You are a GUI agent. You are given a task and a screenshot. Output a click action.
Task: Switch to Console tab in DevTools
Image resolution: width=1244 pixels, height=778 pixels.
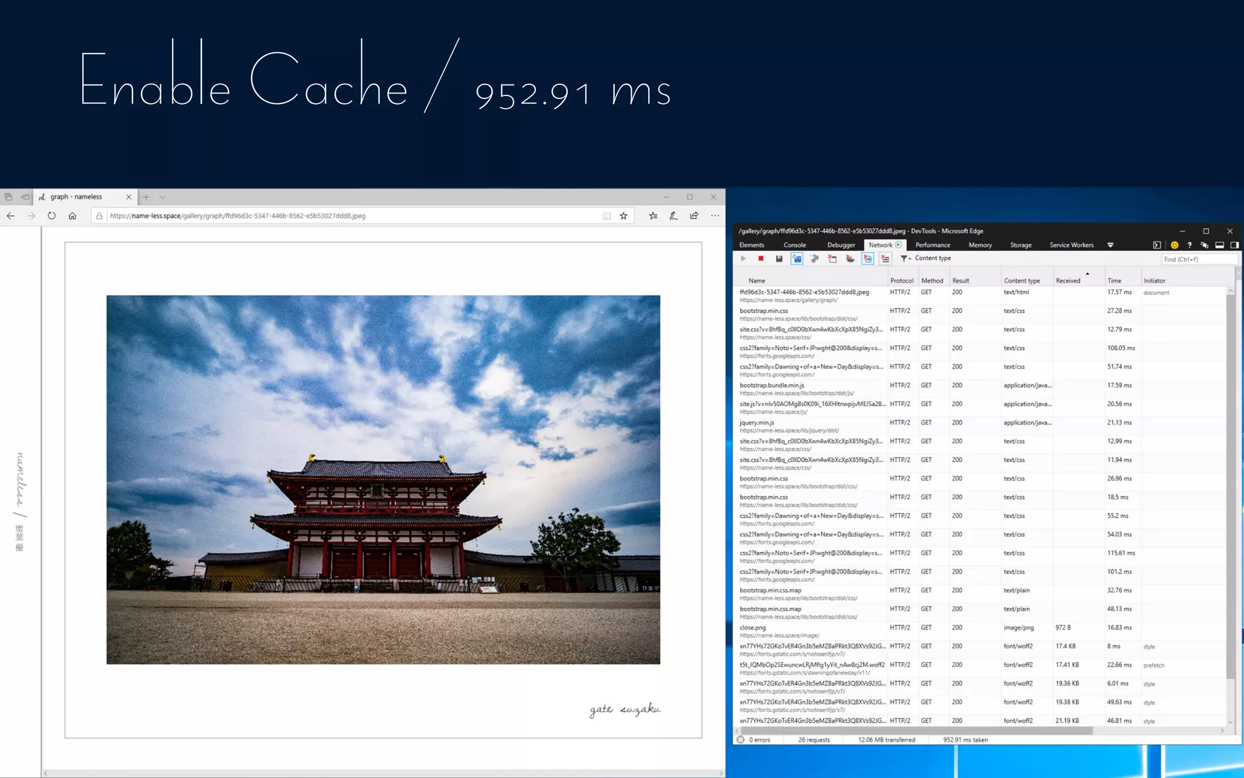pos(795,245)
